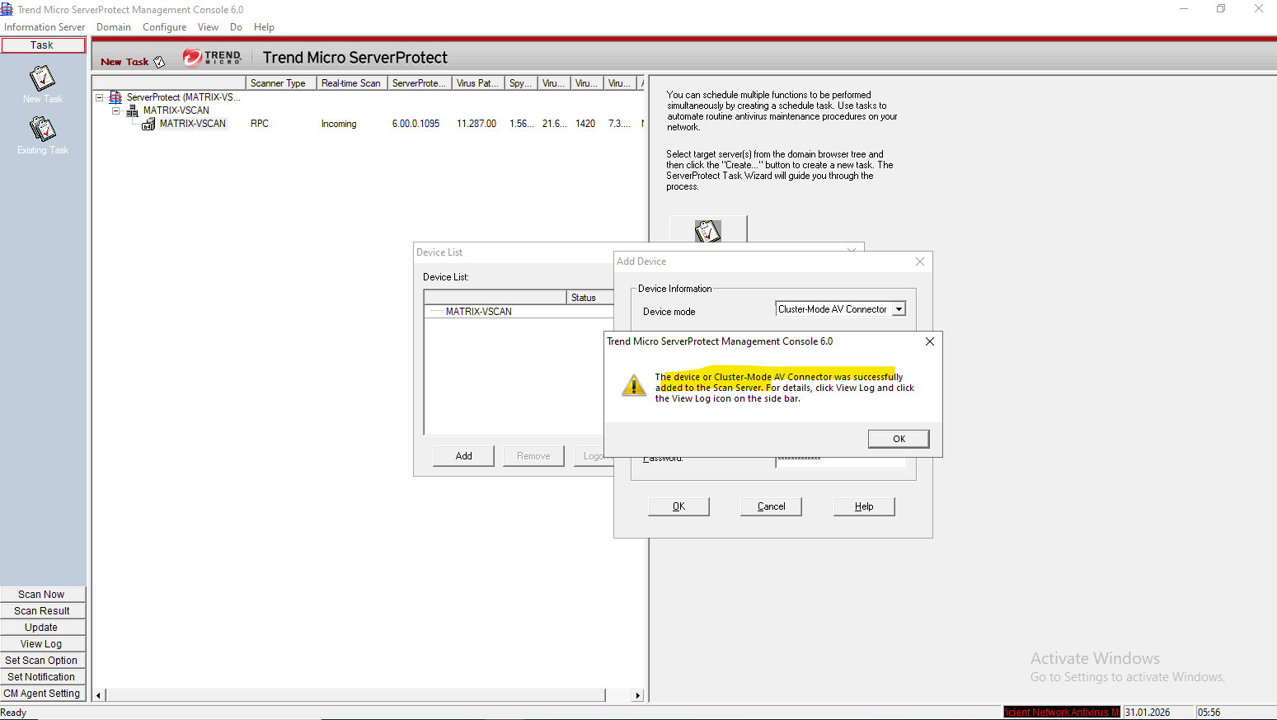The width and height of the screenshot is (1277, 720).
Task: Open the Configure menu
Action: (165, 27)
